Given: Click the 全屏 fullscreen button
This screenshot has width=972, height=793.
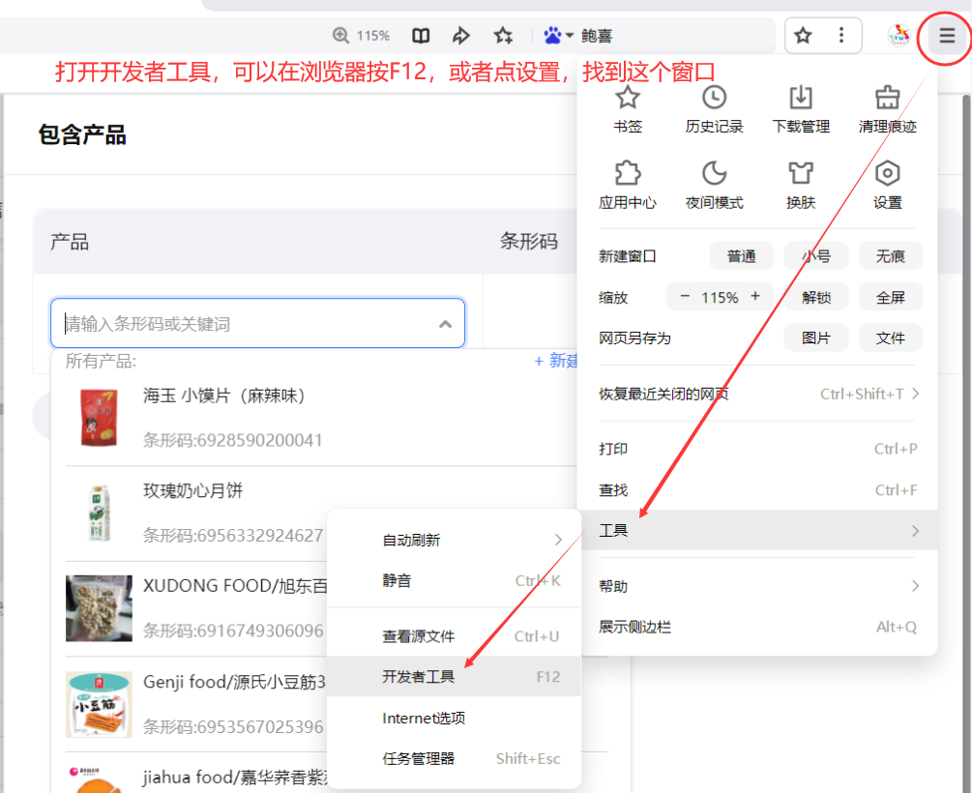Looking at the screenshot, I should coord(890,297).
